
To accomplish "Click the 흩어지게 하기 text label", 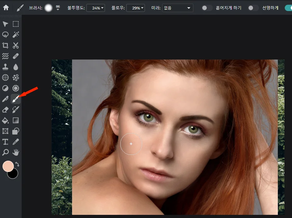I will coord(228,8).
